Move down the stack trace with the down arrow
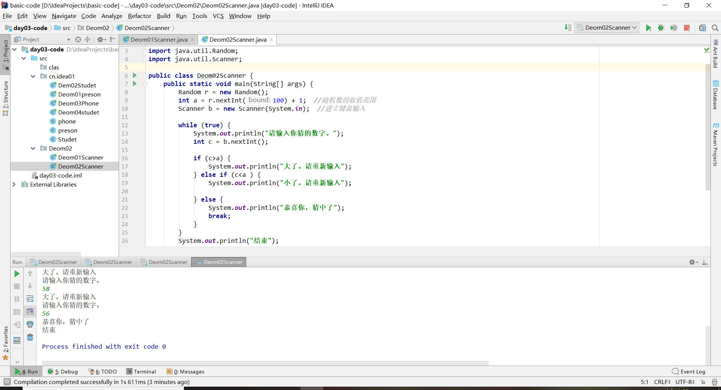The height and width of the screenshot is (390, 721). click(30, 286)
